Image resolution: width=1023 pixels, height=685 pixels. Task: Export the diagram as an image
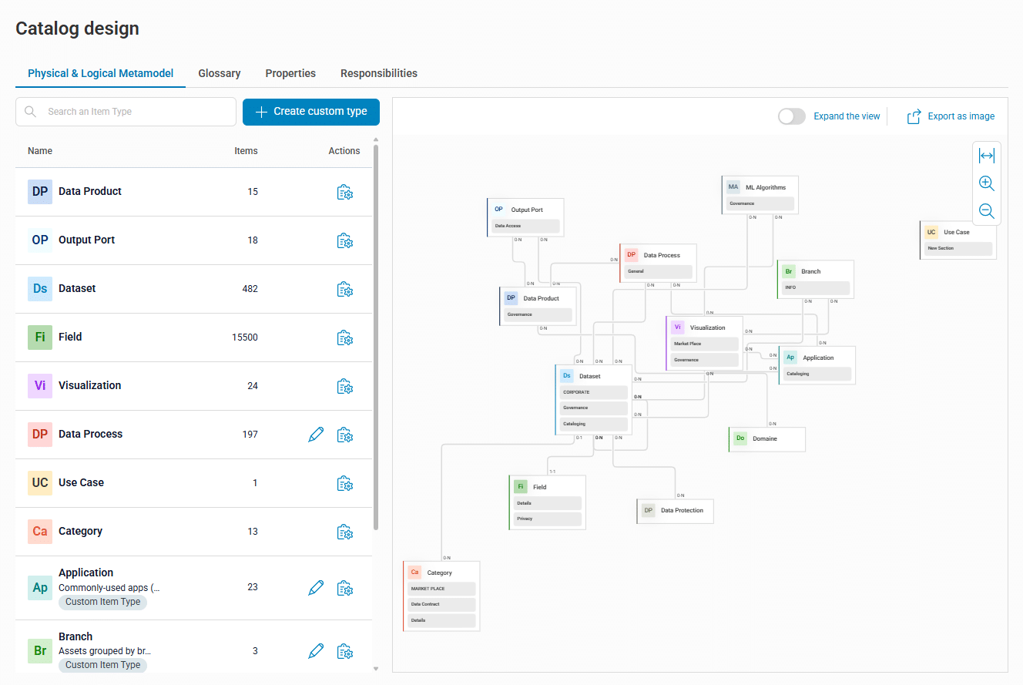coord(951,116)
